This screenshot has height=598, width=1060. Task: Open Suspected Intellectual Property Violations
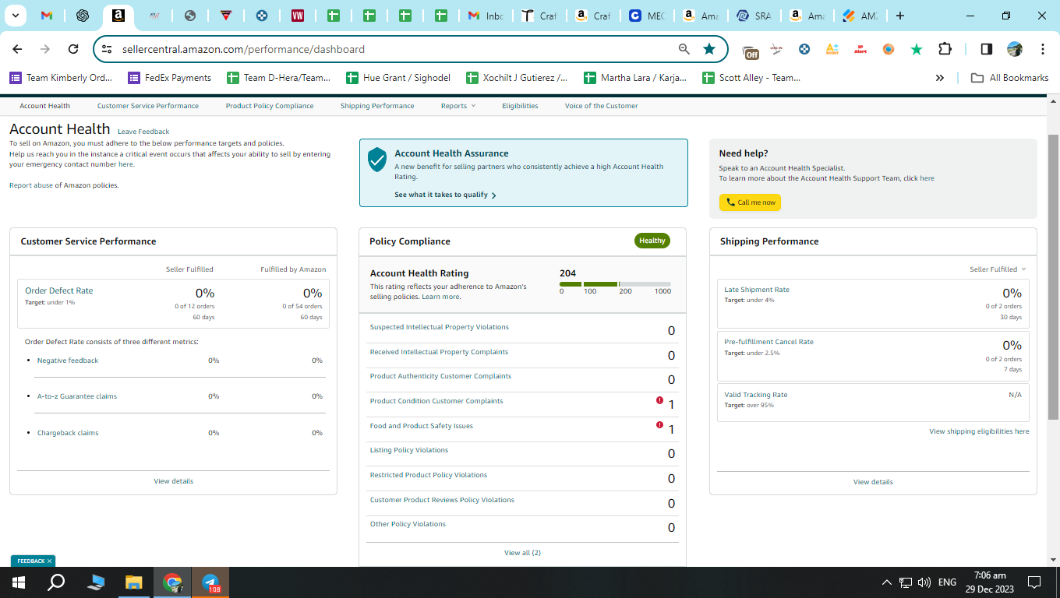click(x=439, y=327)
